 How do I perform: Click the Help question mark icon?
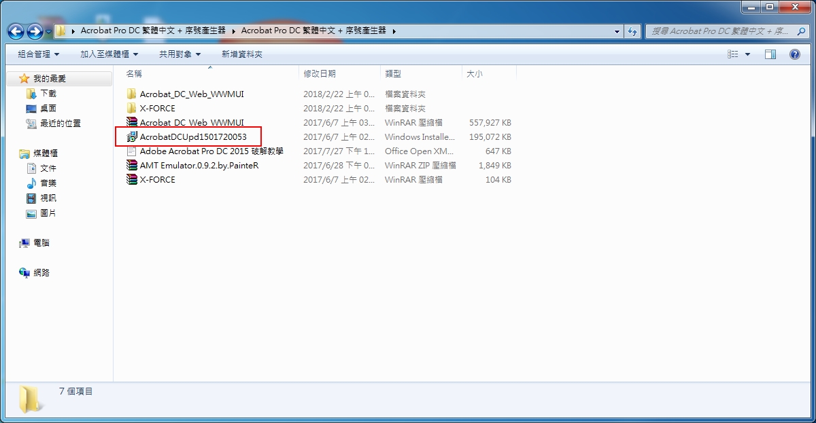click(795, 54)
